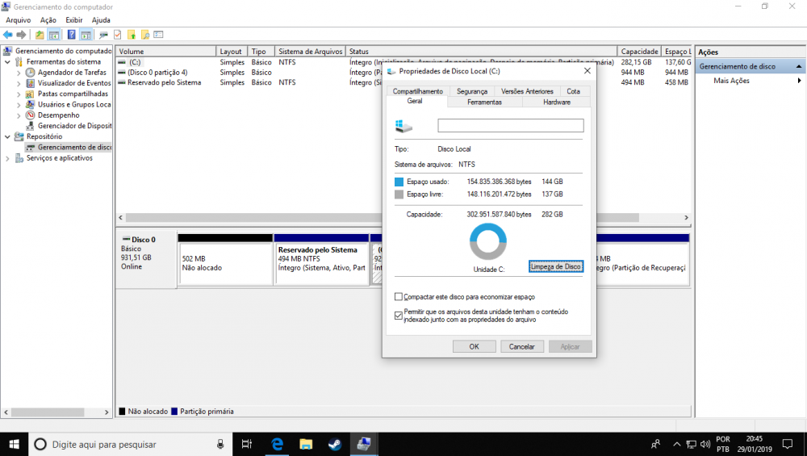The width and height of the screenshot is (807, 456).
Task: Switch to the Ferramentas tab
Action: tap(484, 102)
